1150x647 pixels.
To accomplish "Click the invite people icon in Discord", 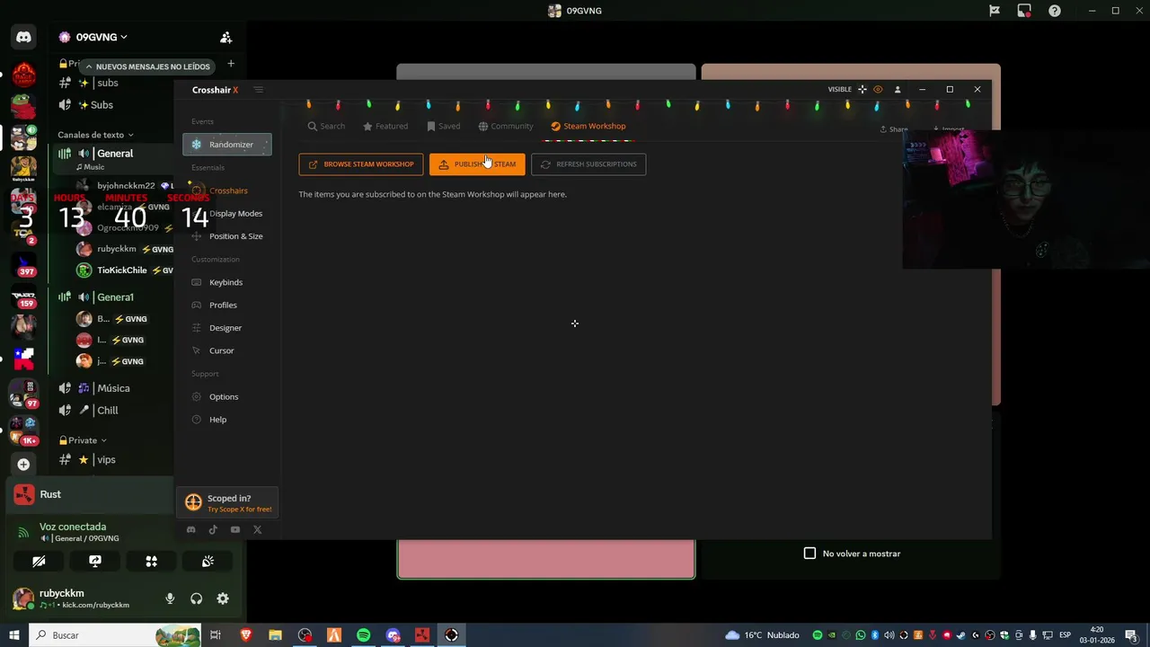I will point(226,38).
